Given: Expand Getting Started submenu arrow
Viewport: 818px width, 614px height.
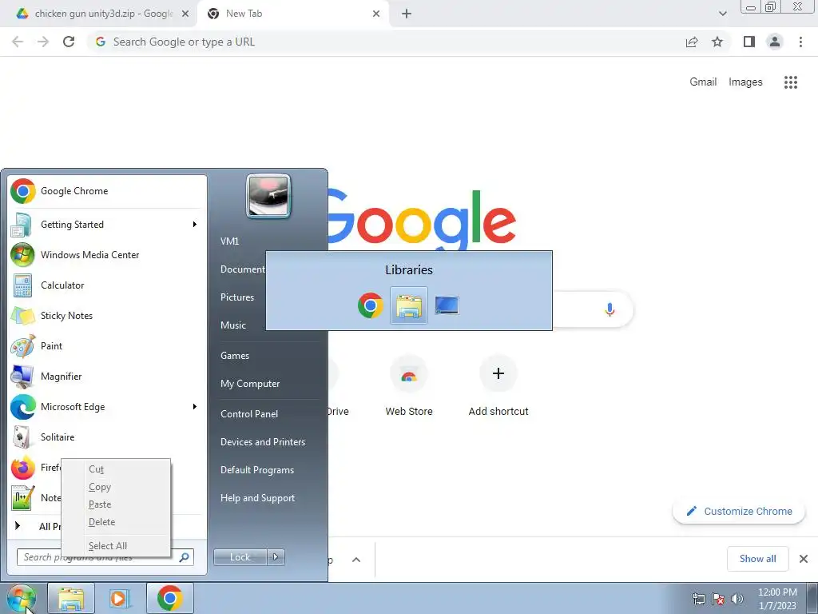Looking at the screenshot, I should [195, 225].
